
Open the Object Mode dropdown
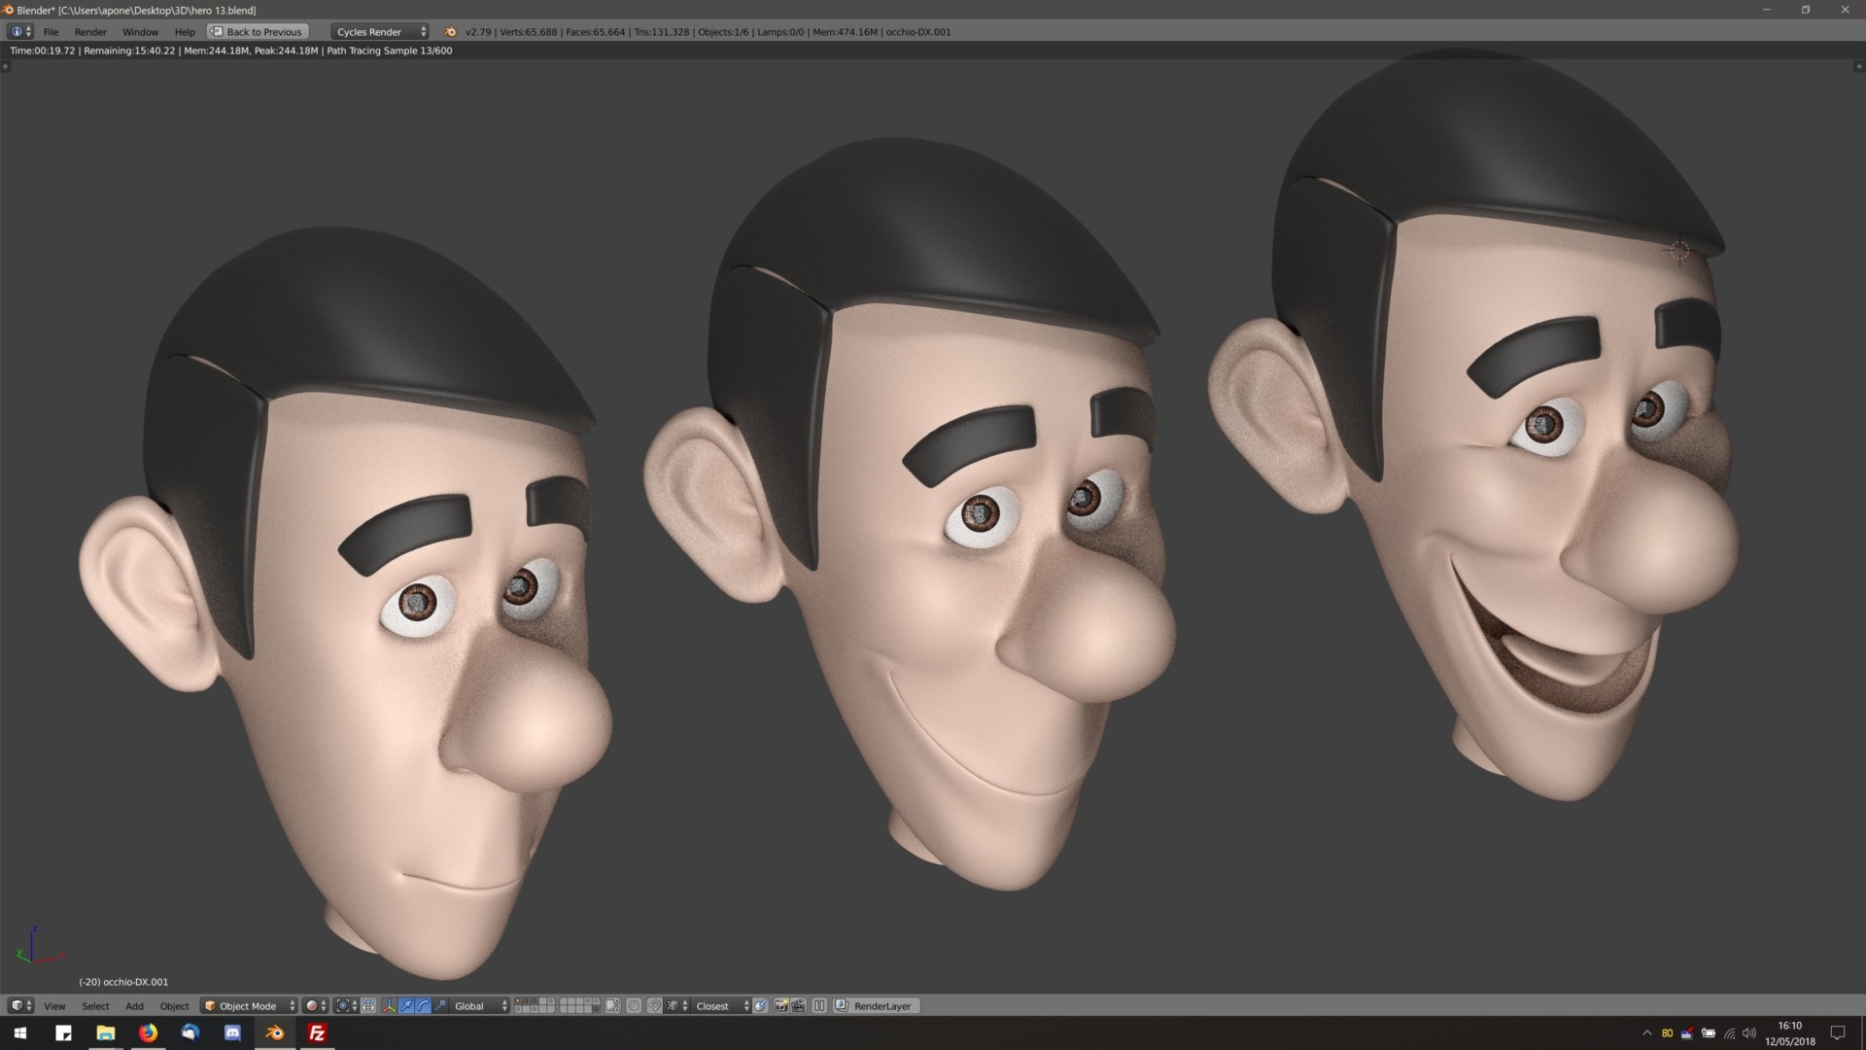(x=248, y=1005)
